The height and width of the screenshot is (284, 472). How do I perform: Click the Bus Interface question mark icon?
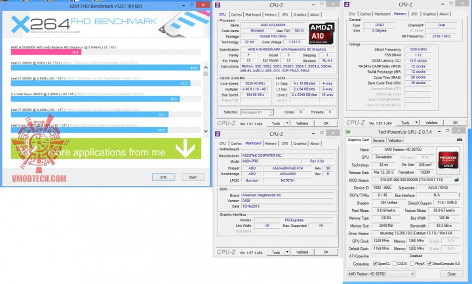click(459, 195)
